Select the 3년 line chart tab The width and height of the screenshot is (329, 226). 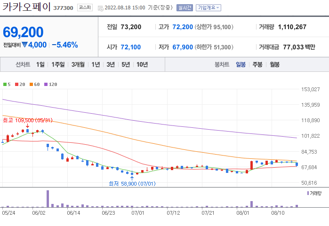(111, 64)
